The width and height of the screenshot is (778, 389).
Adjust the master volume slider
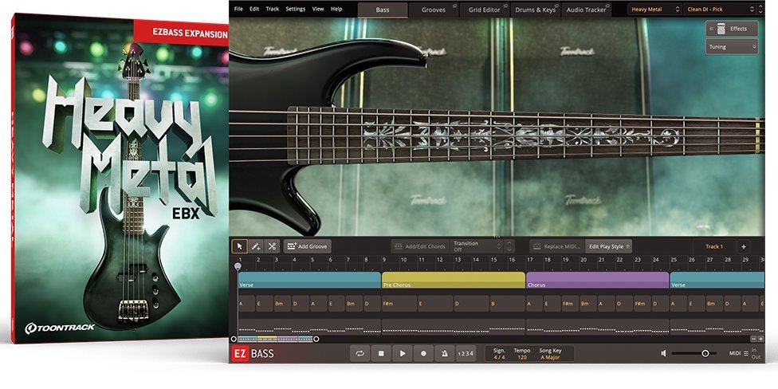click(705, 353)
